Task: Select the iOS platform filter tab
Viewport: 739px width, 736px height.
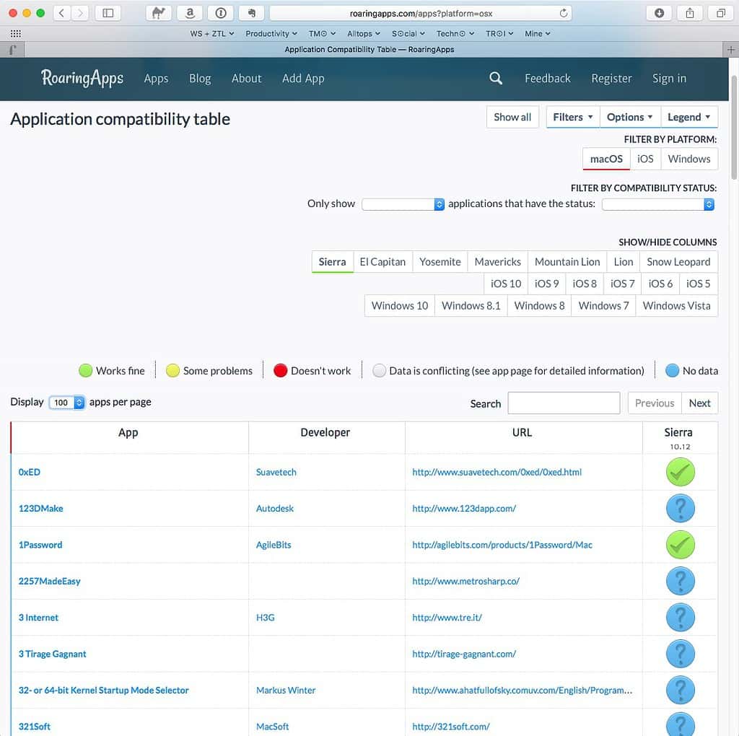Action: point(645,159)
